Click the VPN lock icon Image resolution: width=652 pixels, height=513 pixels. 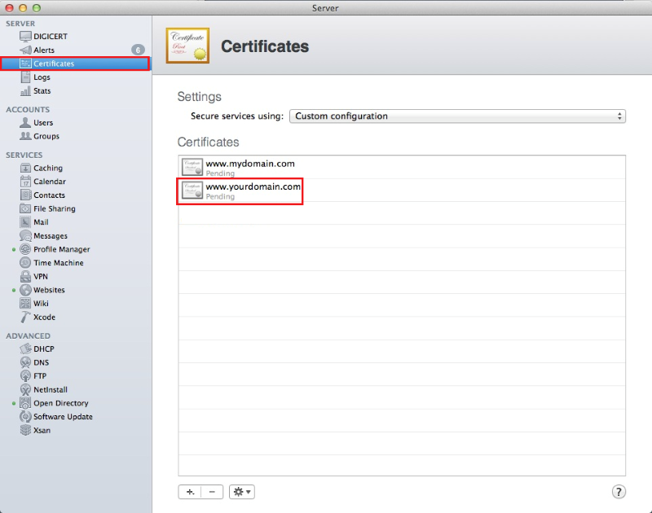click(25, 276)
